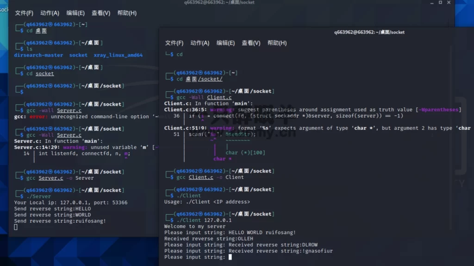The image size is (474, 266).
Task: Open 帮助(H) menu in front terminal window
Action: (277, 43)
